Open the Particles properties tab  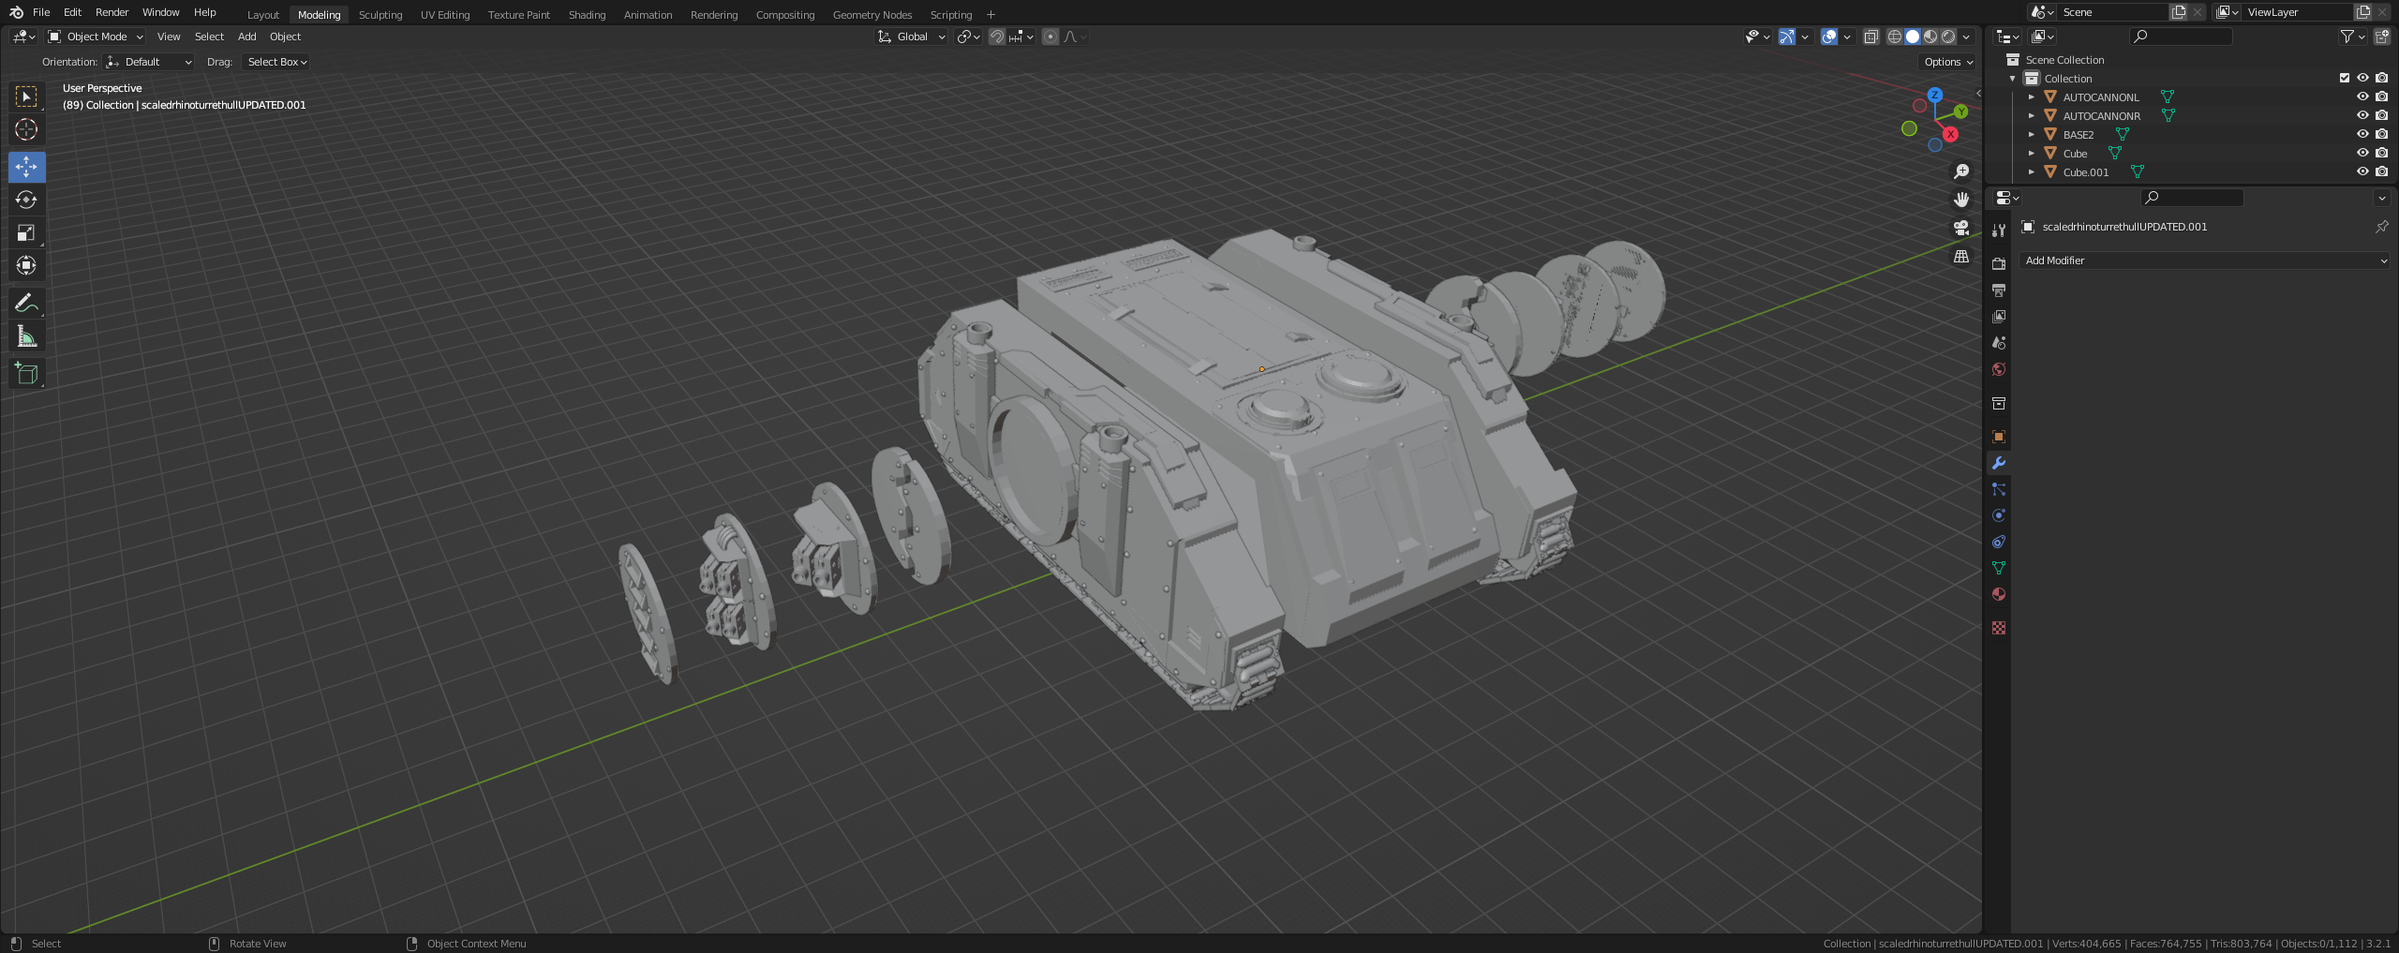pos(1999,489)
